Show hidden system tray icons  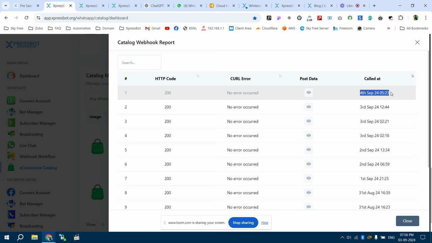coord(342,238)
